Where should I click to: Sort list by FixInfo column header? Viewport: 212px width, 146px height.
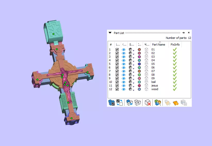point(175,45)
